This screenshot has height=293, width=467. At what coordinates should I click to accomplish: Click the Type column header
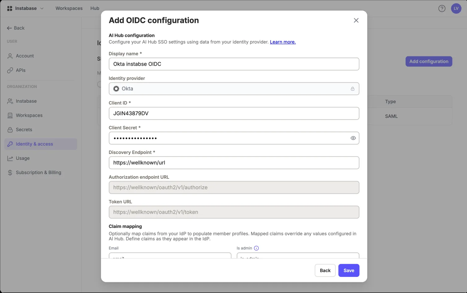click(391, 102)
